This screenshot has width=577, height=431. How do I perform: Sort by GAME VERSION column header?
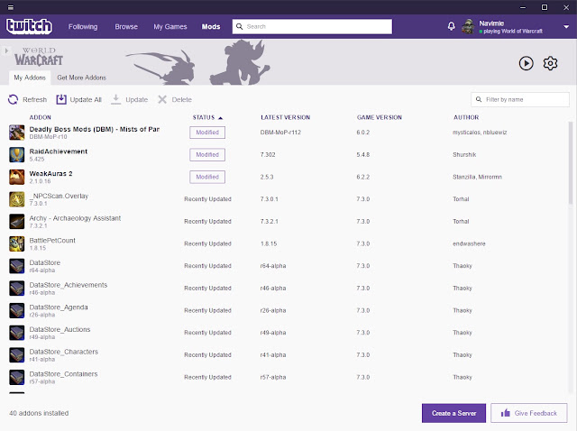click(379, 117)
